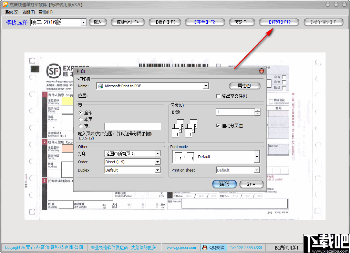Open the www.gdjiepu.com link
Viewport: 350px width, 253px height.
tap(181, 247)
